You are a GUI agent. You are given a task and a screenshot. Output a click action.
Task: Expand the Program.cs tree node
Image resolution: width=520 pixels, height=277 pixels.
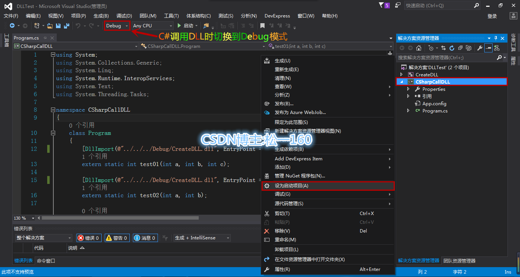(x=408, y=111)
